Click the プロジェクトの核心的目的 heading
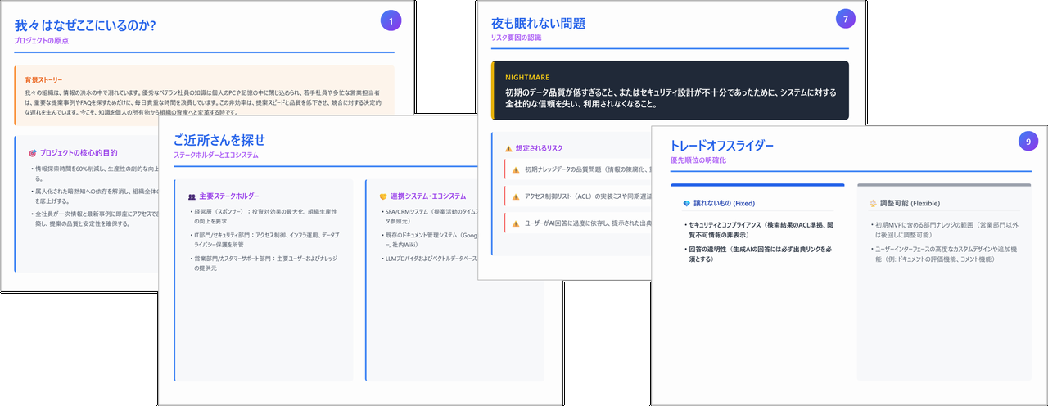The width and height of the screenshot is (1048, 406). click(79, 153)
